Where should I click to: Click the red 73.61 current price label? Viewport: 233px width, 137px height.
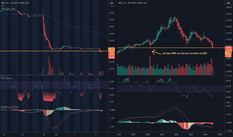(x=112, y=52)
